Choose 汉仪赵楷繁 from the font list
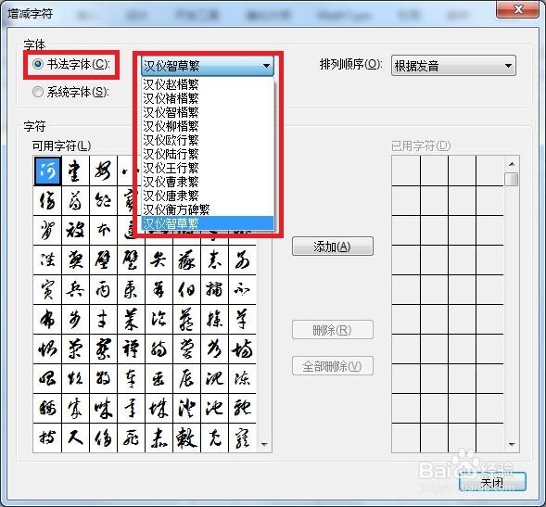Image resolution: width=546 pixels, height=507 pixels. [x=208, y=84]
